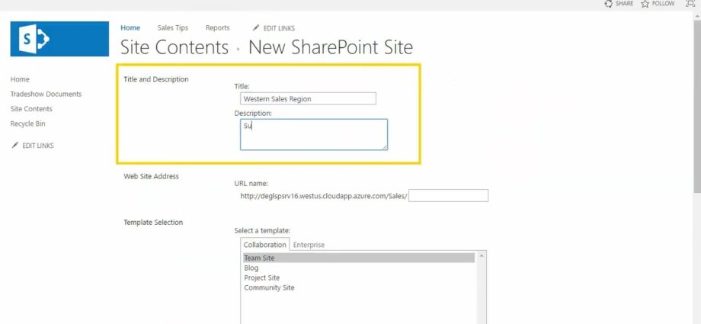This screenshot has width=701, height=324.
Task: Click Site Contents in the left sidebar
Action: (x=31, y=109)
